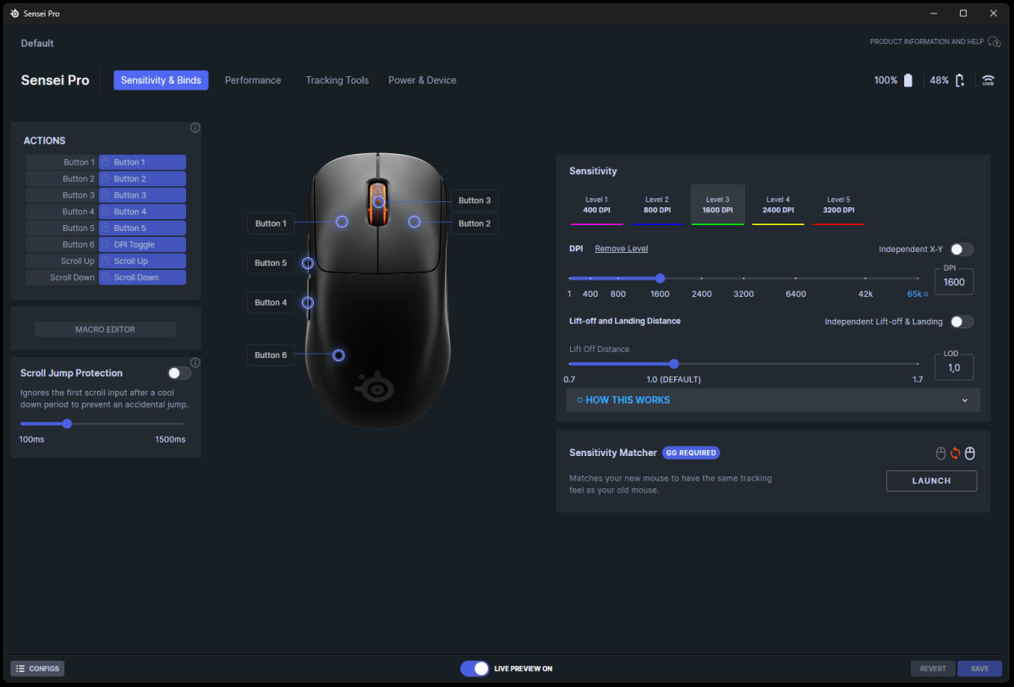Select Level 2 800 DPI
Viewport: 1014px width, 687px height.
click(657, 205)
